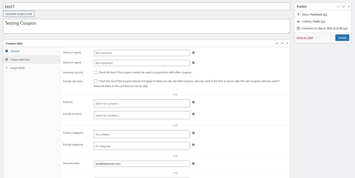Collapse the Coupon data panel toggle
Image resolution: width=355 pixels, height=178 pixels.
point(287,43)
